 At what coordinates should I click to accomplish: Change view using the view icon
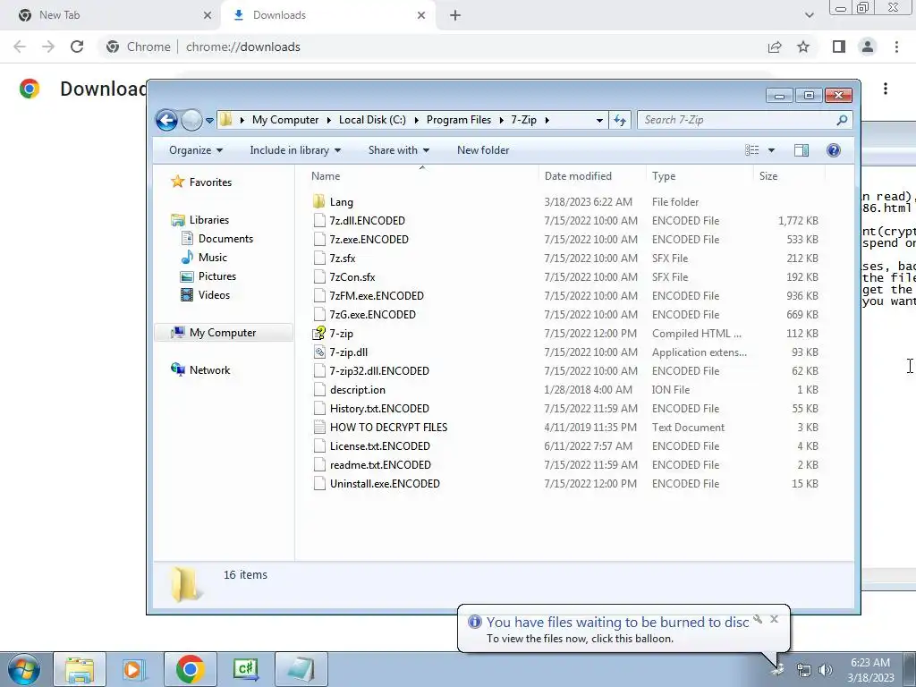751,150
